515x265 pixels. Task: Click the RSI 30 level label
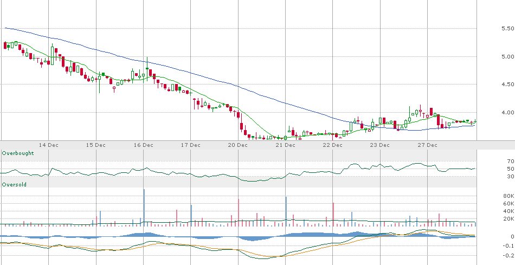click(510, 177)
